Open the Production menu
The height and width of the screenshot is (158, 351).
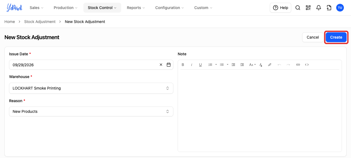pyautogui.click(x=66, y=8)
